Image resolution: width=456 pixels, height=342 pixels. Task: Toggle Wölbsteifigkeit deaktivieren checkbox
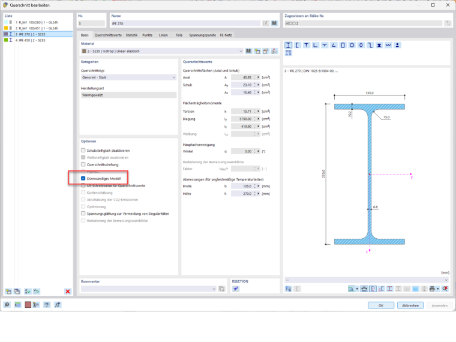pyautogui.click(x=83, y=157)
